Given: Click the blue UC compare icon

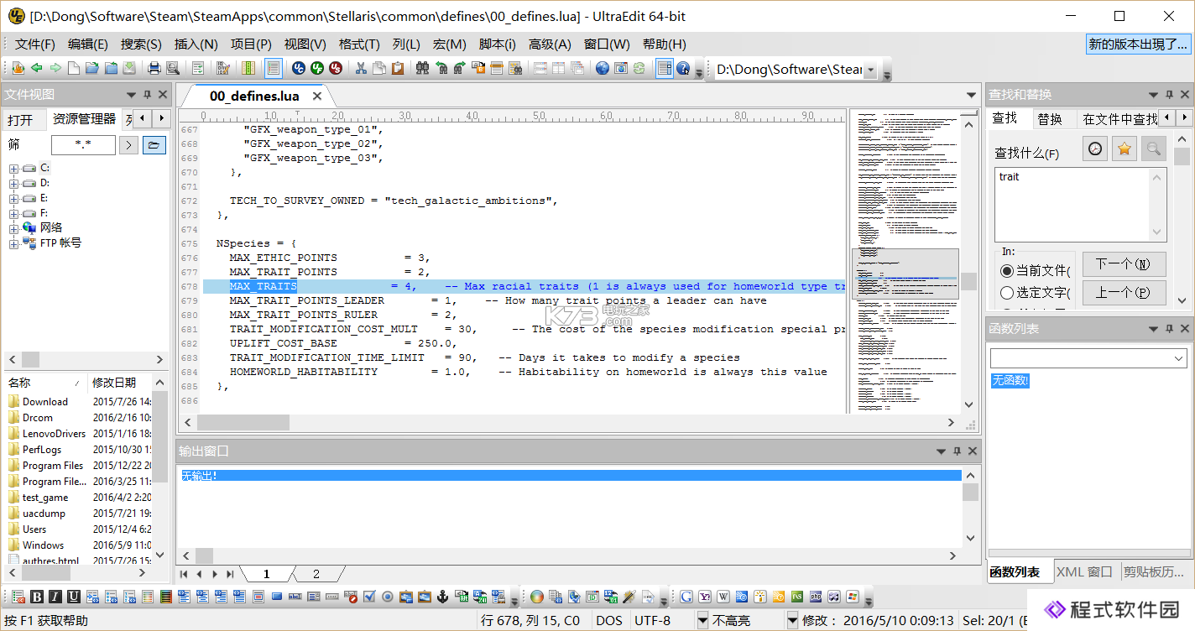Looking at the screenshot, I should (x=298, y=69).
